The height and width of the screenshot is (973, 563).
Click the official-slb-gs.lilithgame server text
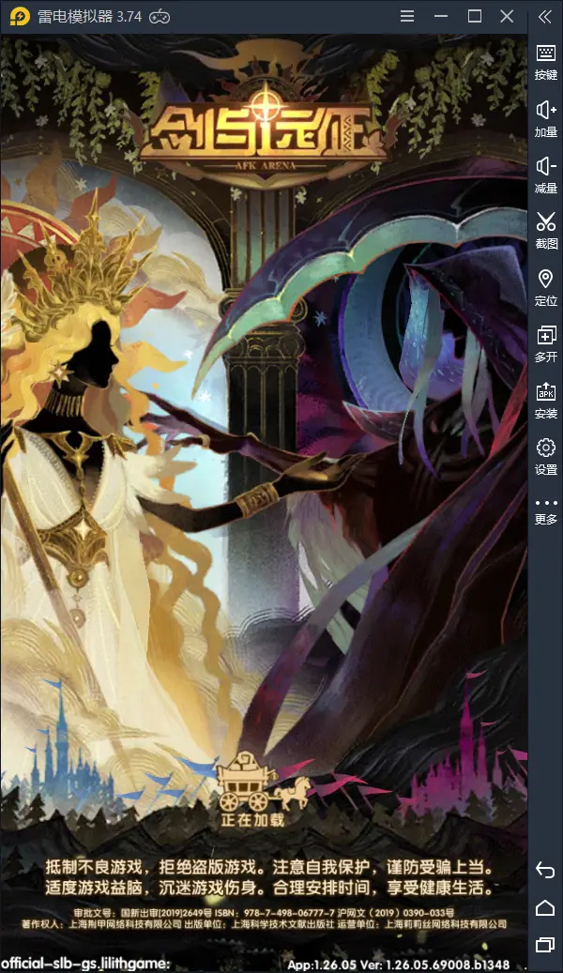85,964
